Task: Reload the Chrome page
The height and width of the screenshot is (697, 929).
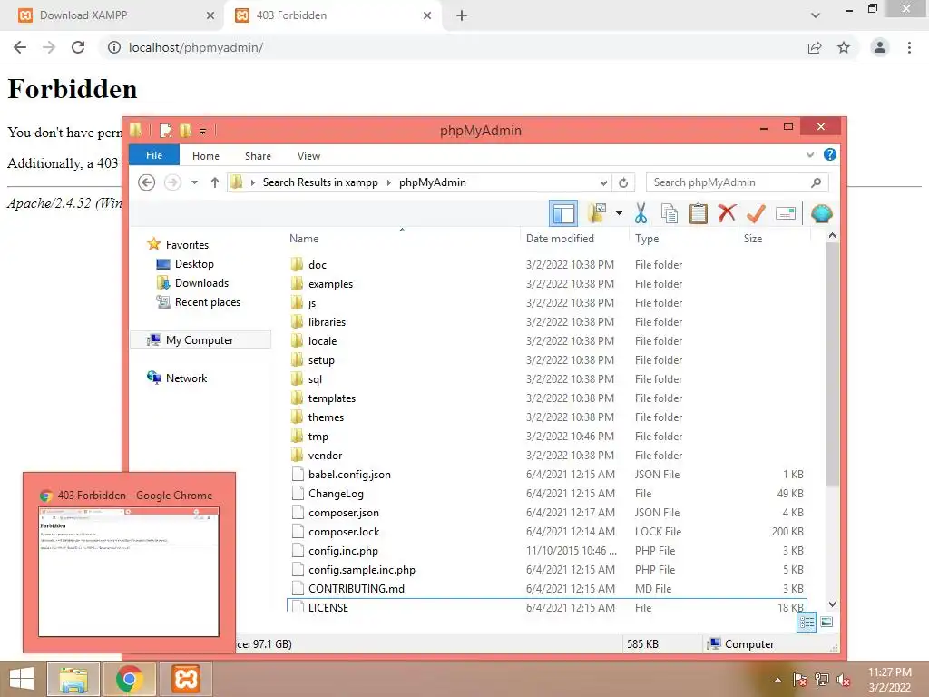Action: (x=78, y=47)
